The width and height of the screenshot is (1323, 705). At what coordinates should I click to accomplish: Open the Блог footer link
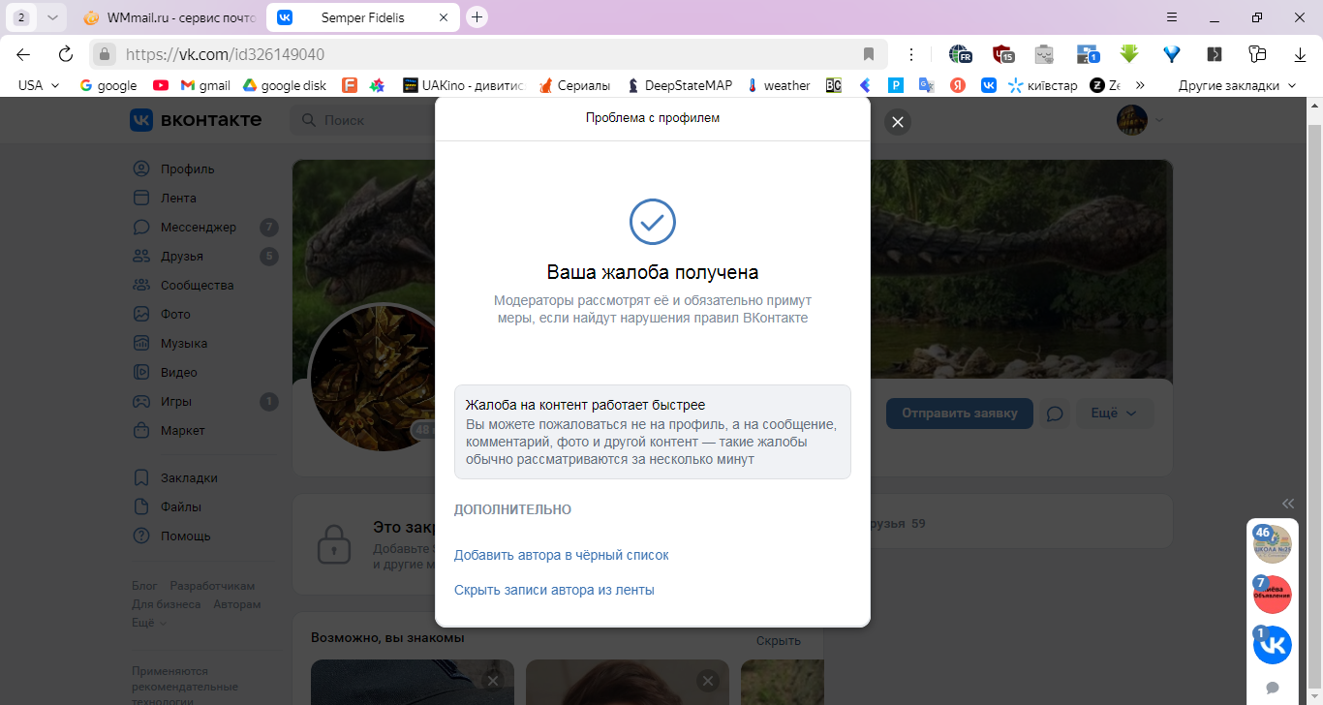pyautogui.click(x=144, y=586)
